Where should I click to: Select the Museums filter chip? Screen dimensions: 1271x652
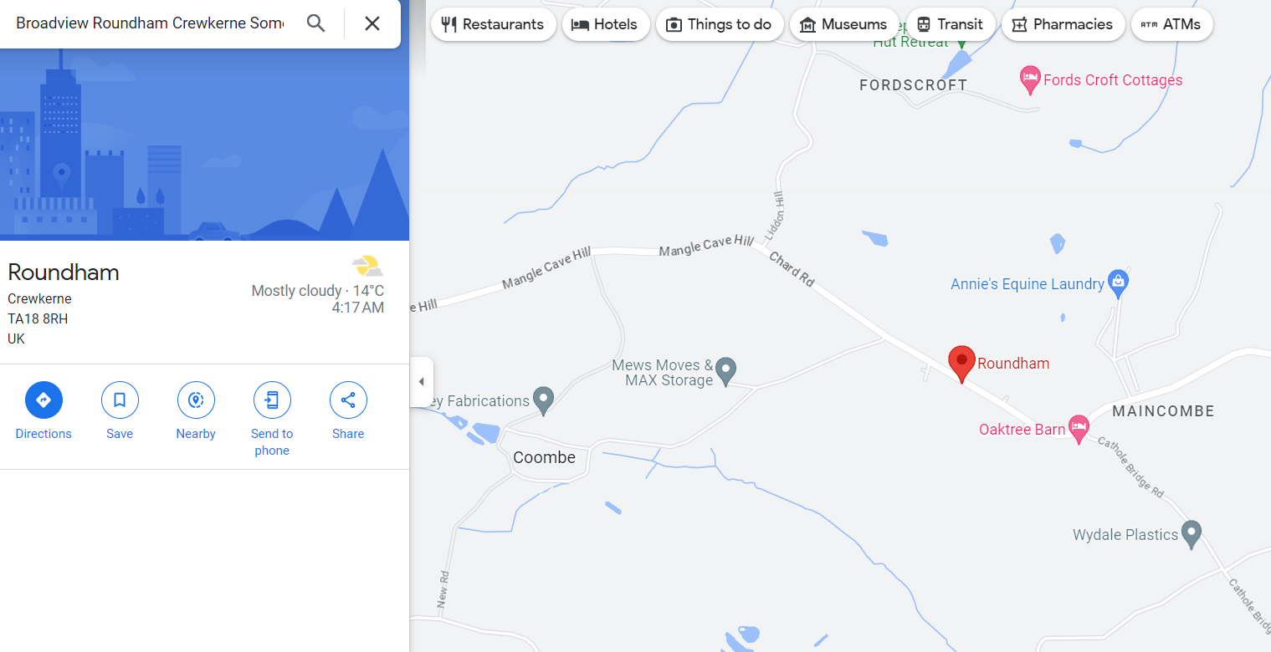pyautogui.click(x=844, y=24)
